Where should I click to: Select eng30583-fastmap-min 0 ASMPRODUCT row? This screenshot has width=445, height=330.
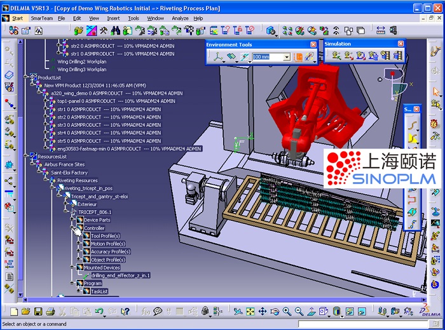[x=129, y=148]
